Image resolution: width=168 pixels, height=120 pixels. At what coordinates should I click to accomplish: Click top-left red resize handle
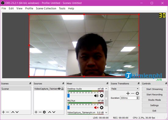(x=29, y=14)
